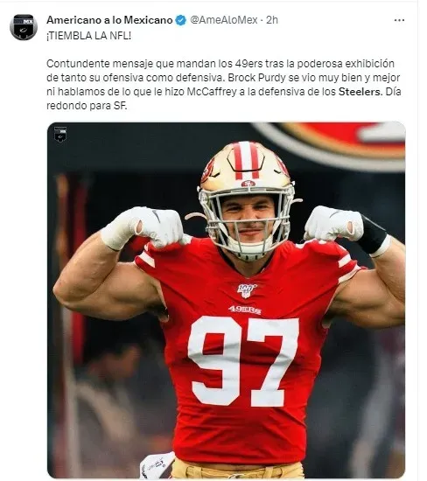The image size is (427, 481).
Task: Click the white number 97 on the jersey
Action: click(x=243, y=361)
